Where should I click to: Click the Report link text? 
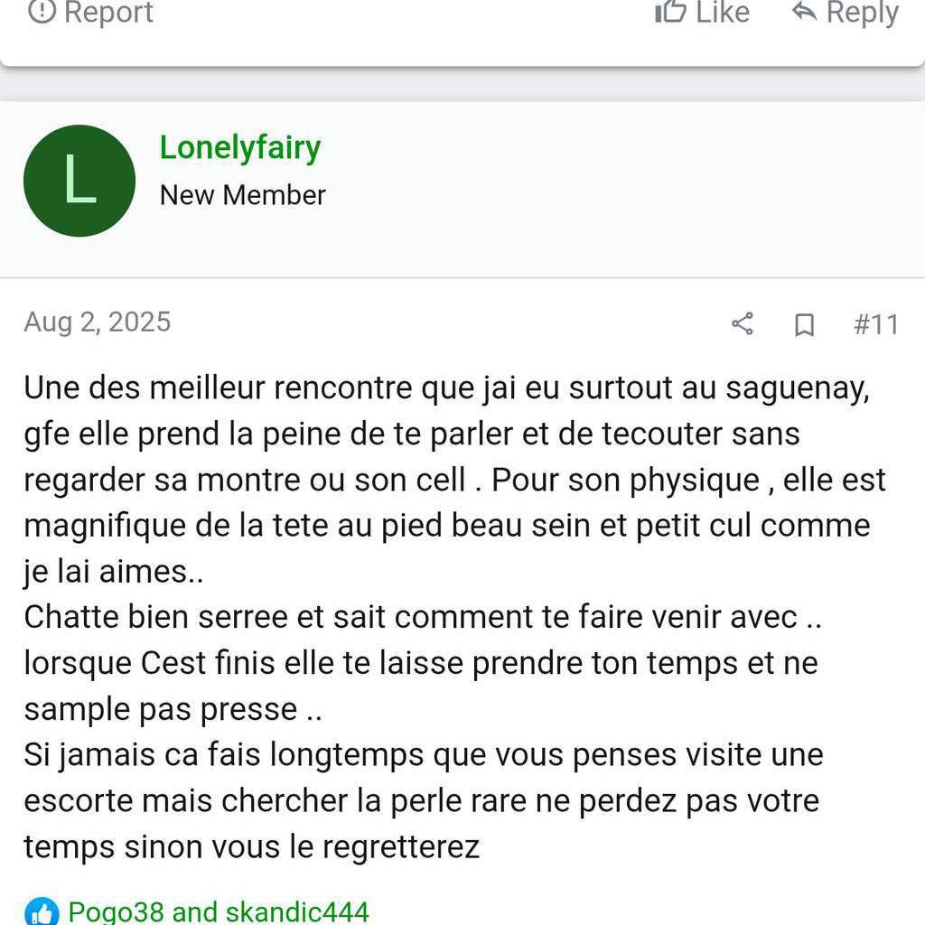tap(108, 13)
